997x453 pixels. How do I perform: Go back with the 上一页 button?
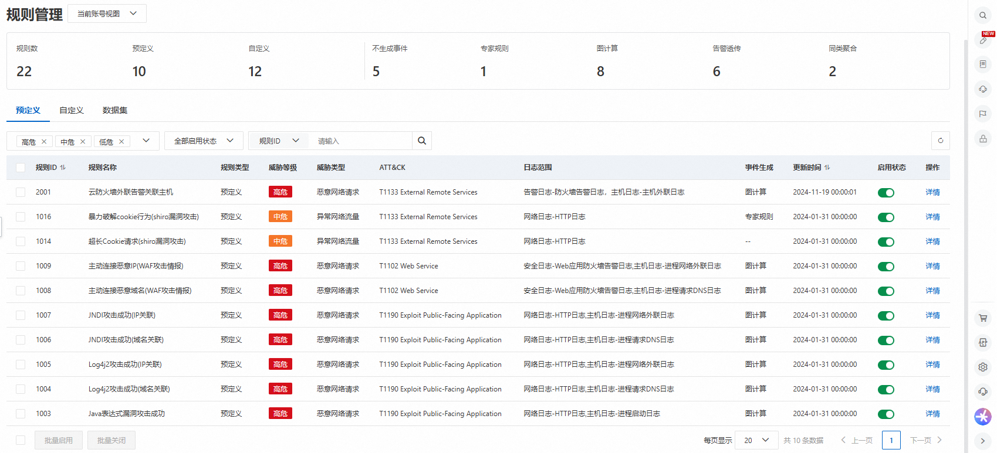(857, 440)
